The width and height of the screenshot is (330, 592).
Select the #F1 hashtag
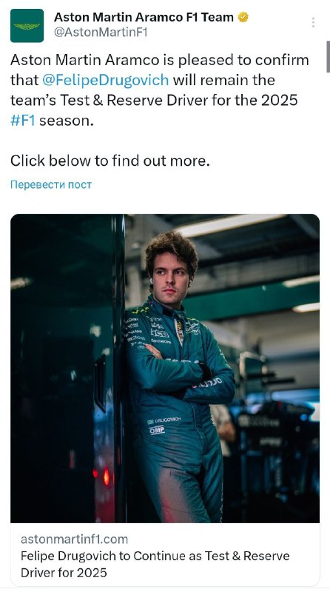click(23, 121)
